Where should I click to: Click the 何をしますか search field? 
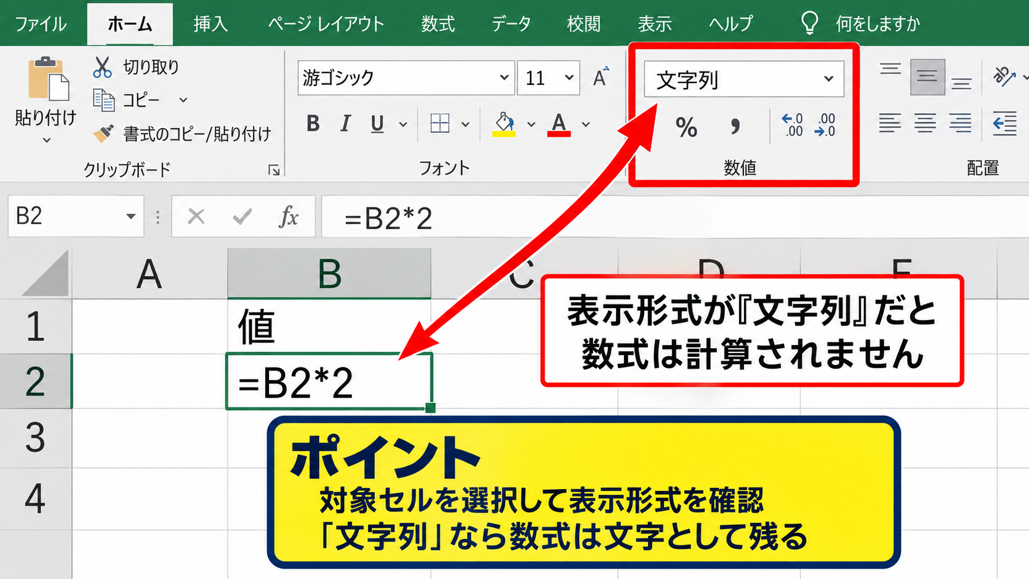[x=877, y=24]
